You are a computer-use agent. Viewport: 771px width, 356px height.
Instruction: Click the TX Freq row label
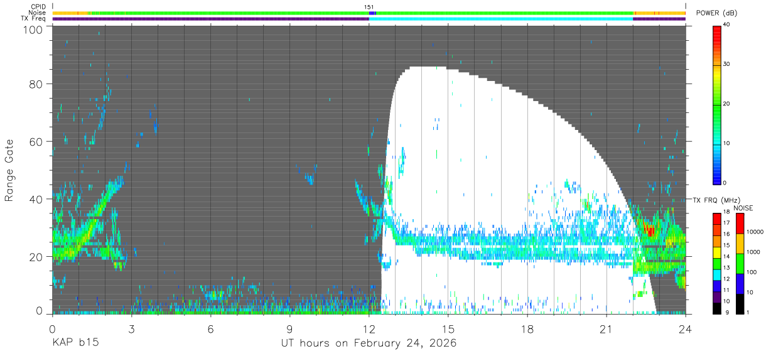33,18
